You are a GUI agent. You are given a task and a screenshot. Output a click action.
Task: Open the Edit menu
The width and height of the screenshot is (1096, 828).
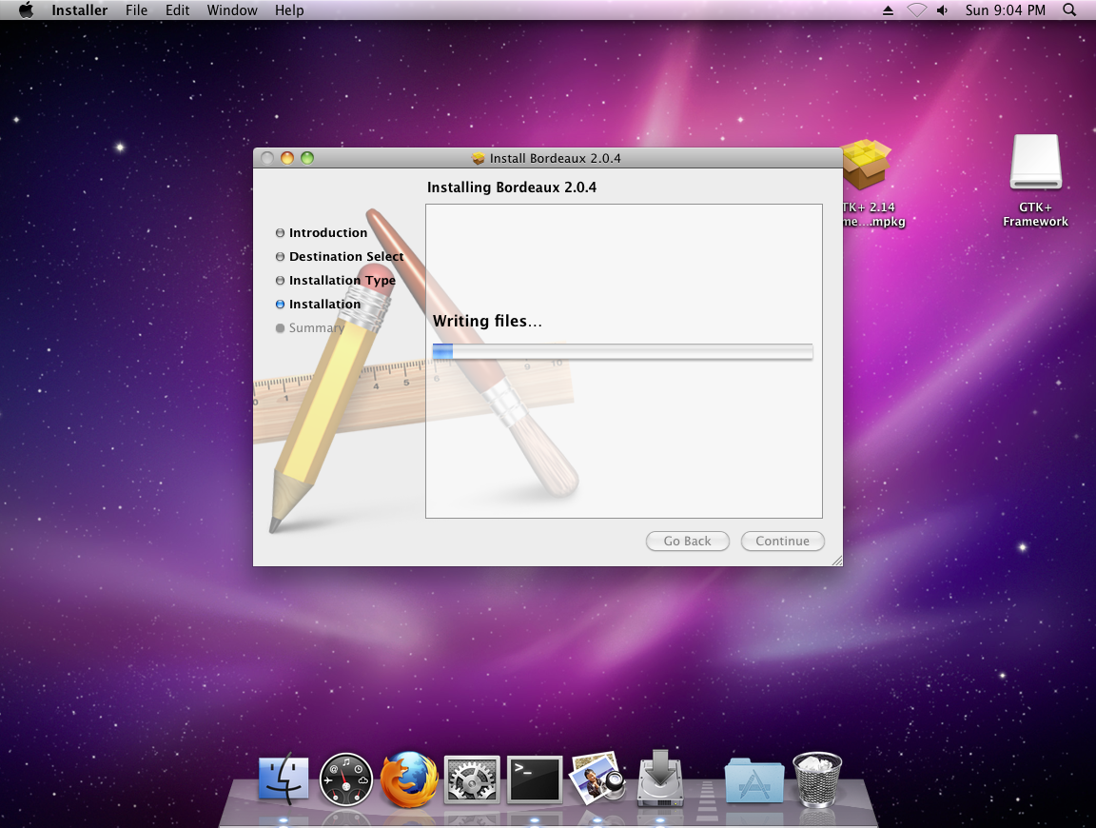point(178,10)
